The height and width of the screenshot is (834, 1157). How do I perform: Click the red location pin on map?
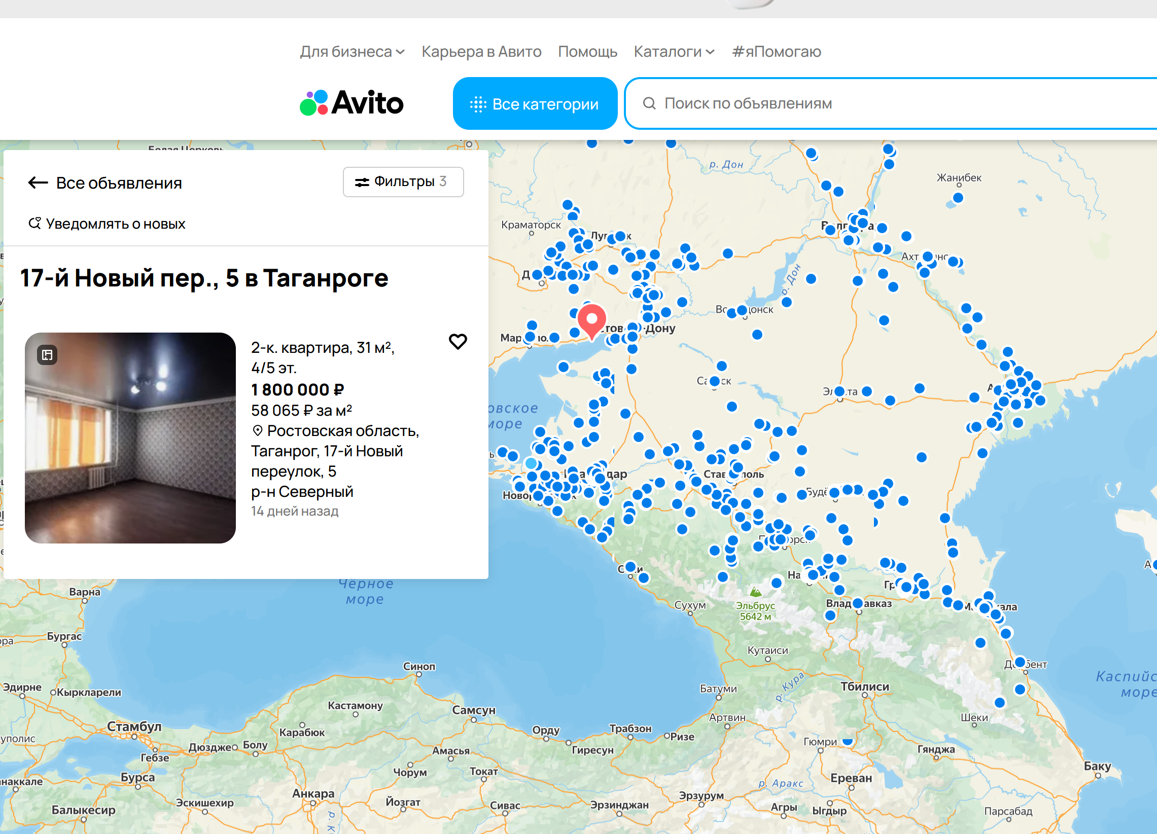pos(591,320)
